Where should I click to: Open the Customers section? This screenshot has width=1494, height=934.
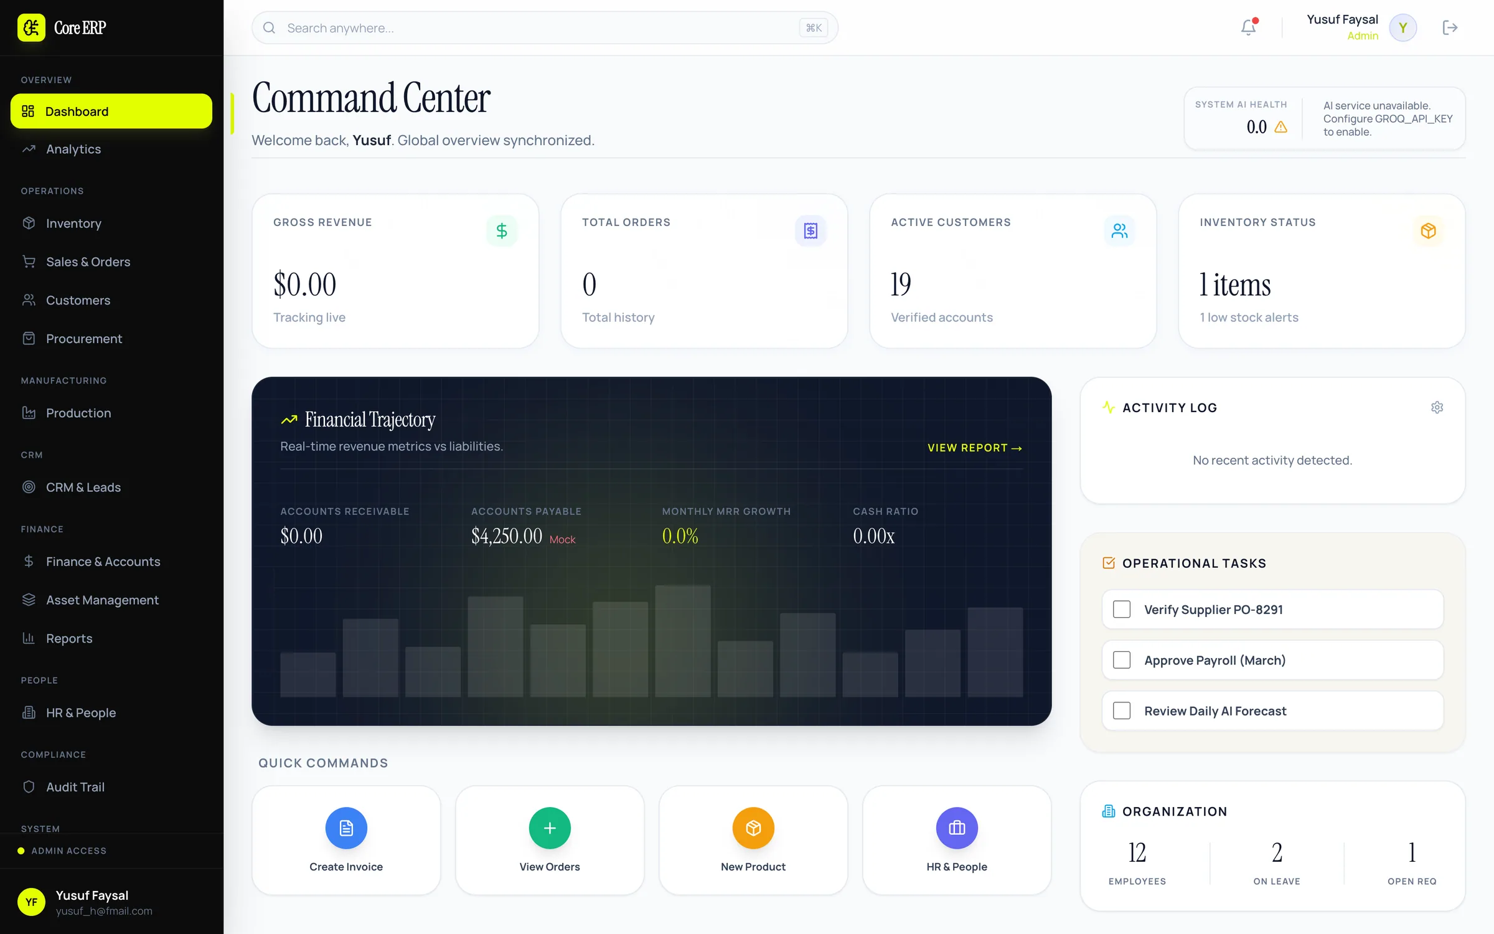point(111,300)
